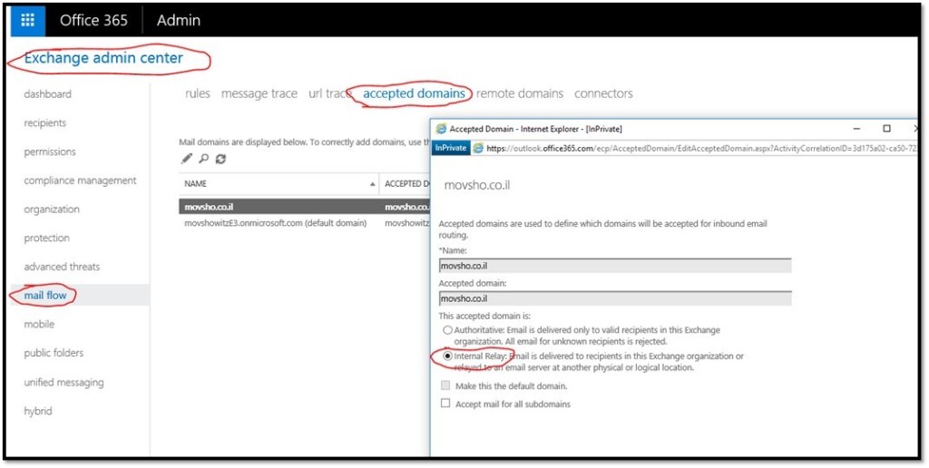929x468 pixels.
Task: Select the Authoritative domain type option
Action: point(447,330)
